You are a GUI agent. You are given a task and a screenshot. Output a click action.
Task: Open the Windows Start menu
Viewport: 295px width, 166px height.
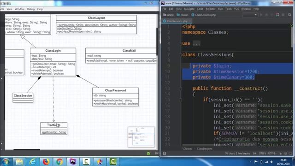[x=6, y=162]
